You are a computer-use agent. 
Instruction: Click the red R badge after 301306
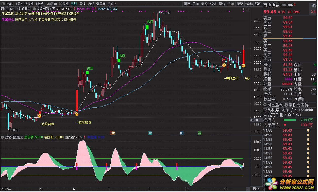[x=294, y=5]
